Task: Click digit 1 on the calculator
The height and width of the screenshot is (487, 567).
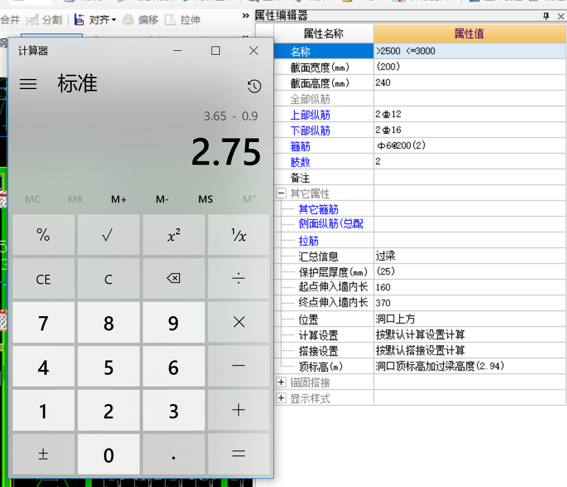Action: pos(44,410)
